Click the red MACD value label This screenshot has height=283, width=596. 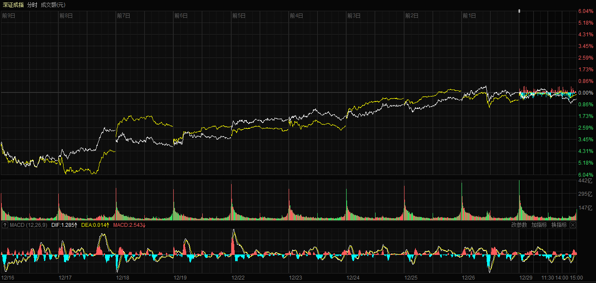pos(129,225)
